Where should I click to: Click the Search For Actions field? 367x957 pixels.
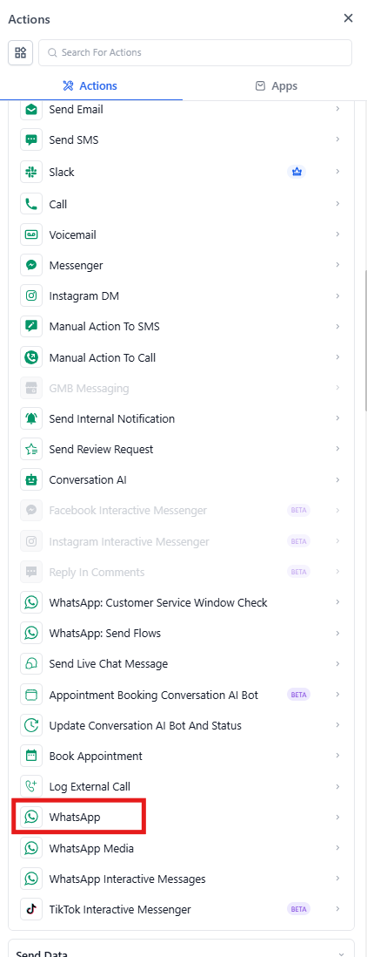coord(196,52)
